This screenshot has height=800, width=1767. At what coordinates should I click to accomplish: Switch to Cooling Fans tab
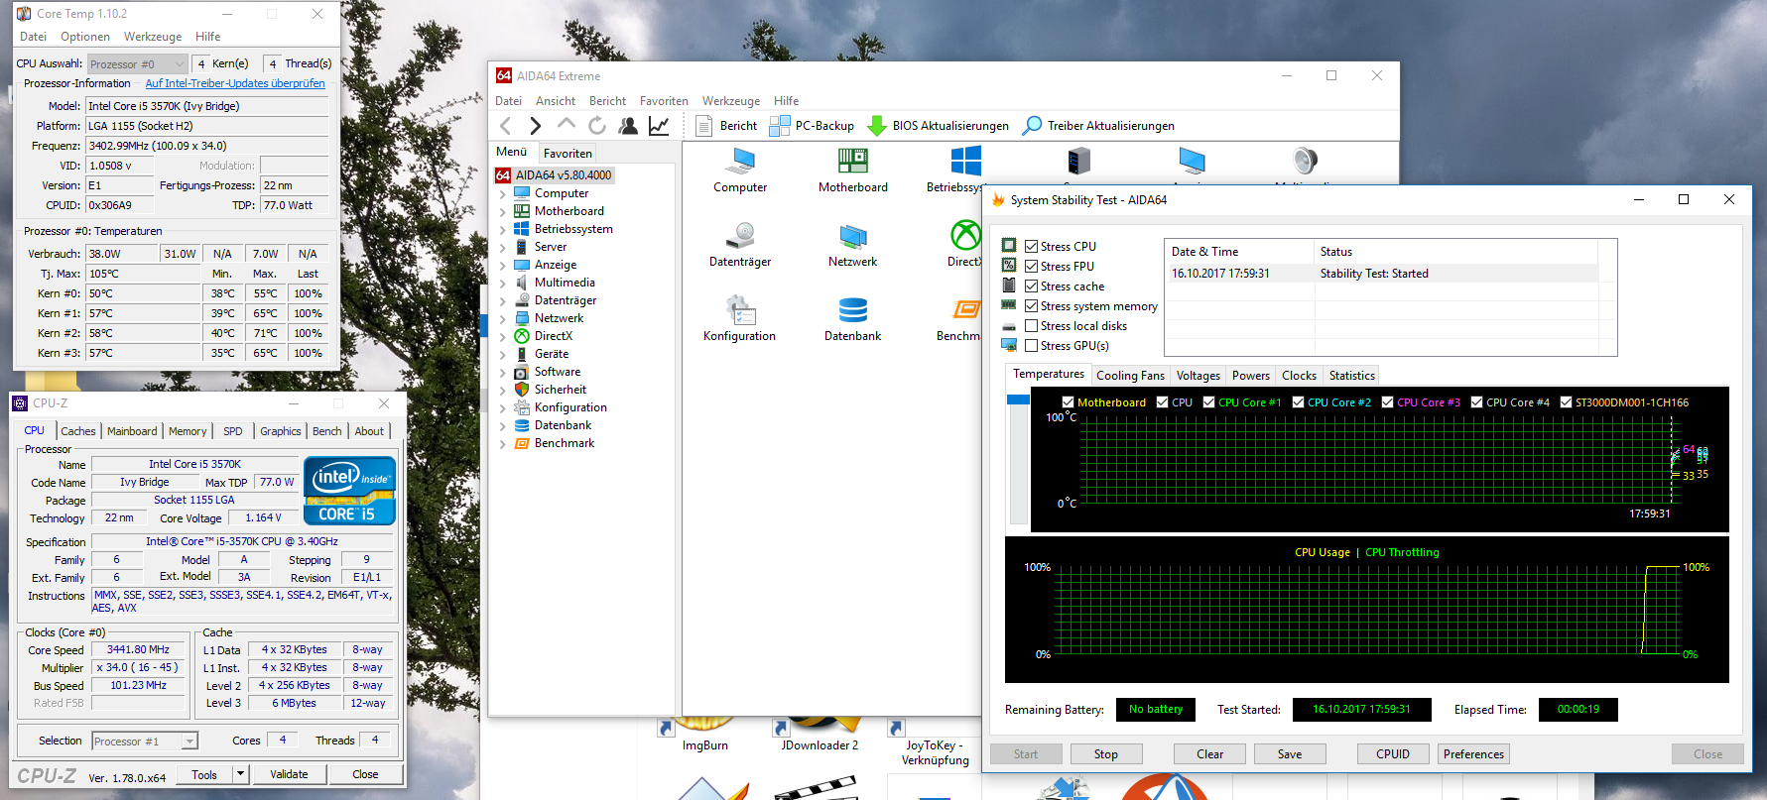1130,376
